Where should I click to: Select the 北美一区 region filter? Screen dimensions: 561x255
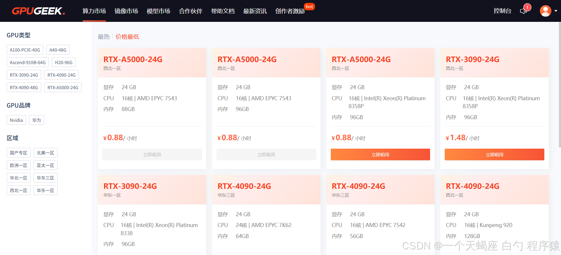46,153
